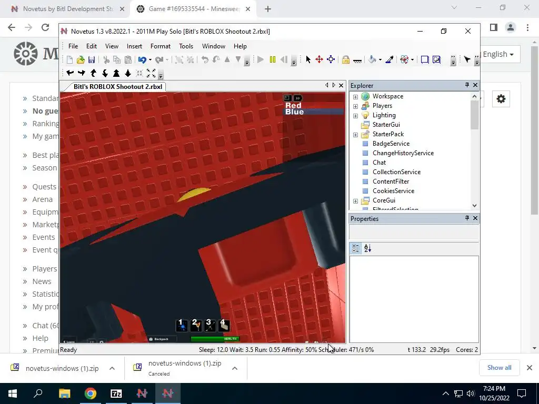Viewport: 539px width, 404px height.
Task: Sort properties alphabetically with A-Z icon
Action: tap(367, 248)
